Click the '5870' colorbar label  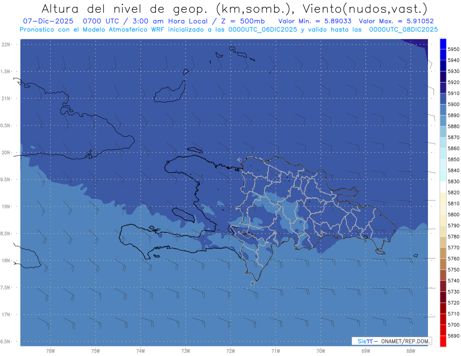(x=454, y=137)
